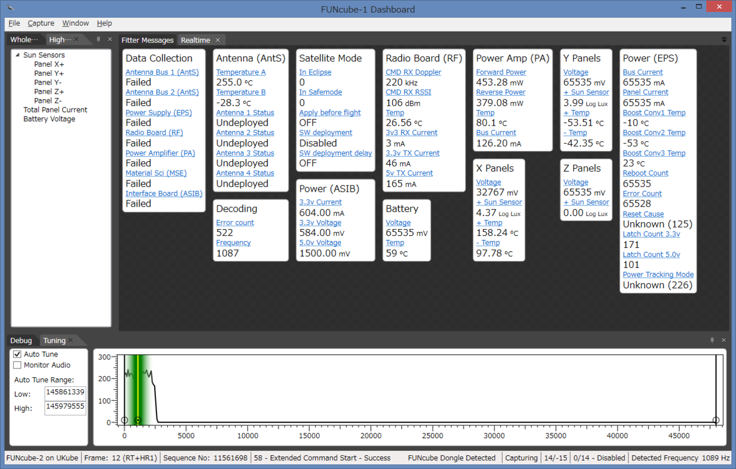Click the 'FUNcube Dongle Detected' status text
Image resolution: width=736 pixels, height=469 pixels.
tap(451, 458)
